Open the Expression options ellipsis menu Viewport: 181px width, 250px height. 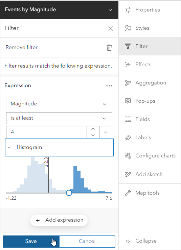coord(109,86)
